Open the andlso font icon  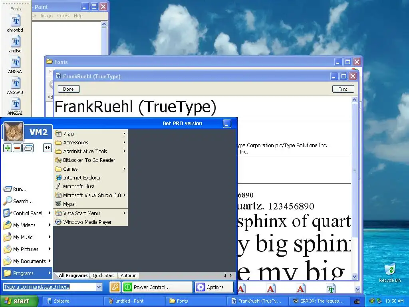click(15, 44)
